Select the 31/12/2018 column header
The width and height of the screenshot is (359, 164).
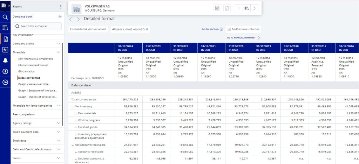tap(294, 48)
